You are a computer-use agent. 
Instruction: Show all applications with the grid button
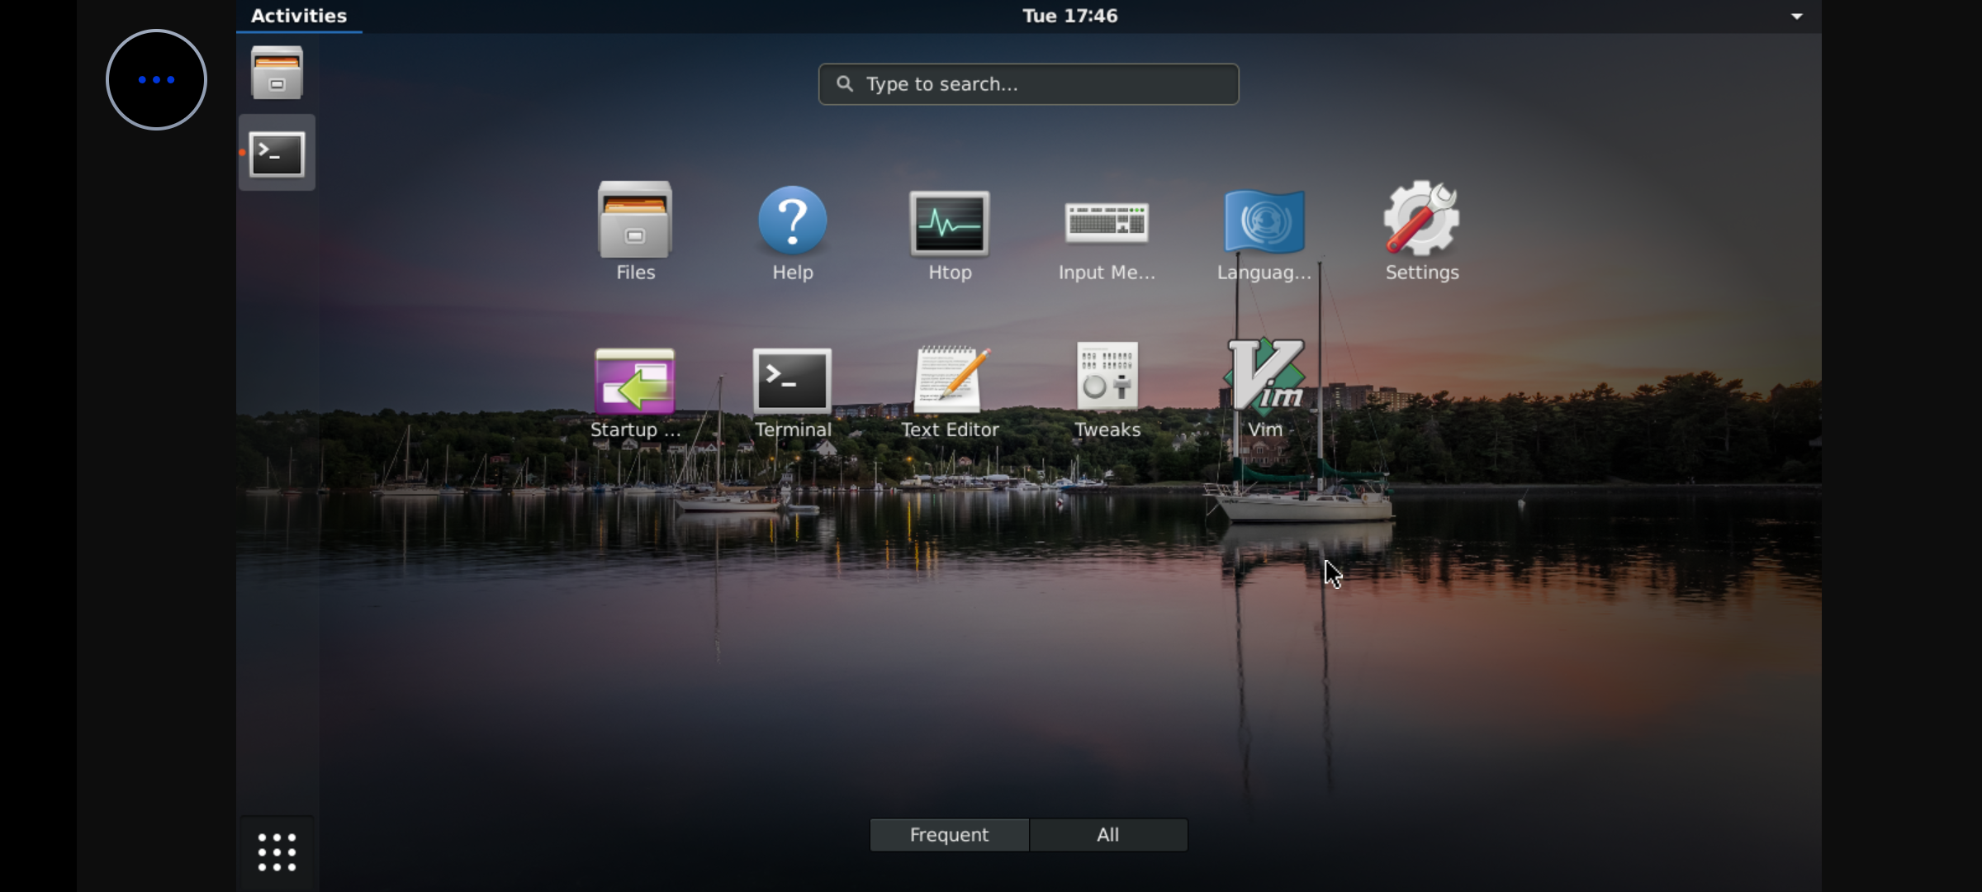[x=276, y=852]
